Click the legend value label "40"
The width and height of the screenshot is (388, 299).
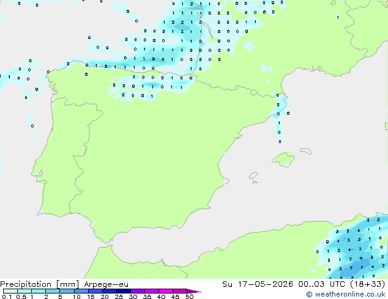tap(161, 297)
